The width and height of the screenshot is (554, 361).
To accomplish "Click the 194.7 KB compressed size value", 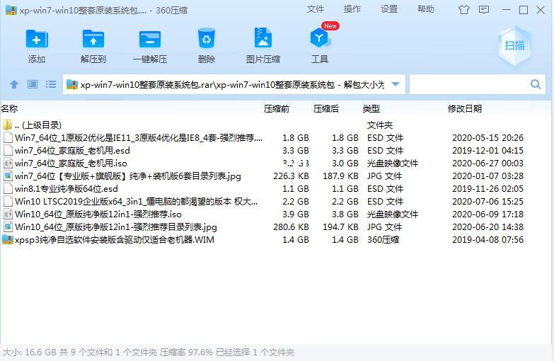I will [340, 227].
